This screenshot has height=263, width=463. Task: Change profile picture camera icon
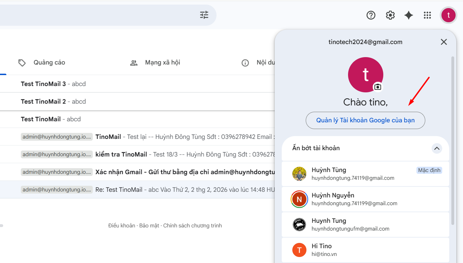pyautogui.click(x=378, y=87)
